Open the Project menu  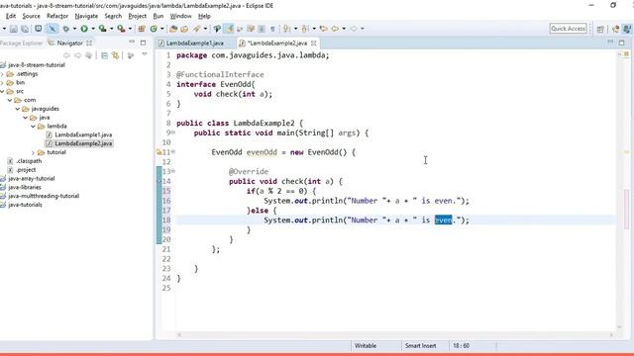point(137,16)
